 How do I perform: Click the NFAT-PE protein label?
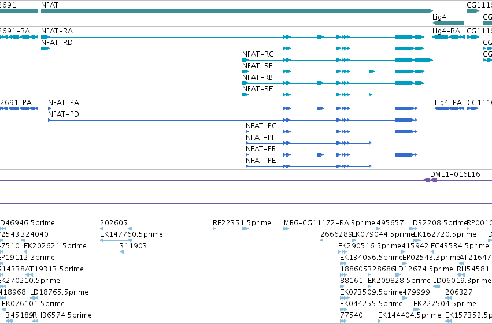pos(261,161)
